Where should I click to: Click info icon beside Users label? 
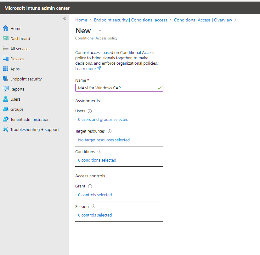click(90, 111)
